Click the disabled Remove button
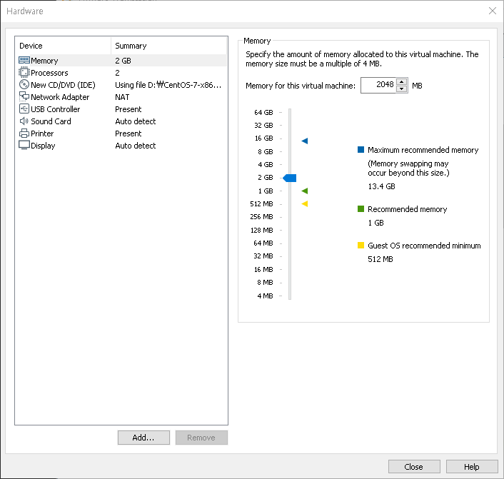504x479 pixels. [201, 438]
